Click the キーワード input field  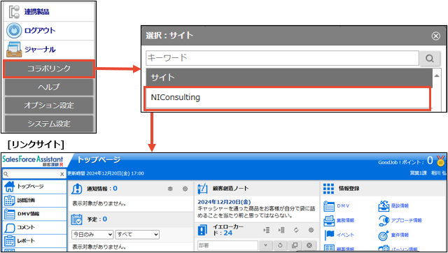click(x=282, y=58)
